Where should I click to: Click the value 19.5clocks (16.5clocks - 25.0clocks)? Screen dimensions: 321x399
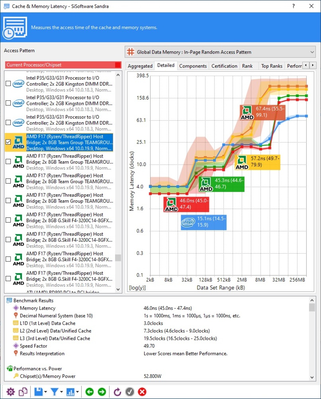(x=180, y=338)
